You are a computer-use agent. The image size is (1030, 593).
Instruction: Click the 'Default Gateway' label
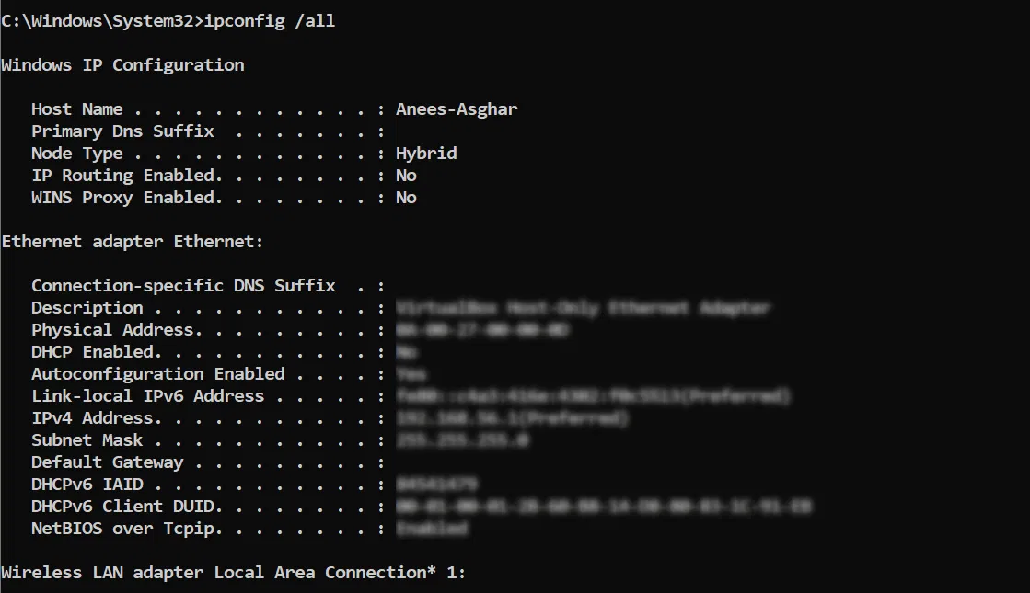(107, 462)
